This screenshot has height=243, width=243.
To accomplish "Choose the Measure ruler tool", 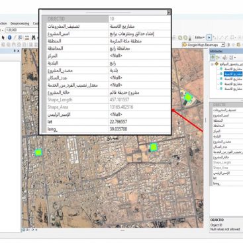I will pyautogui.click(x=27, y=38).
